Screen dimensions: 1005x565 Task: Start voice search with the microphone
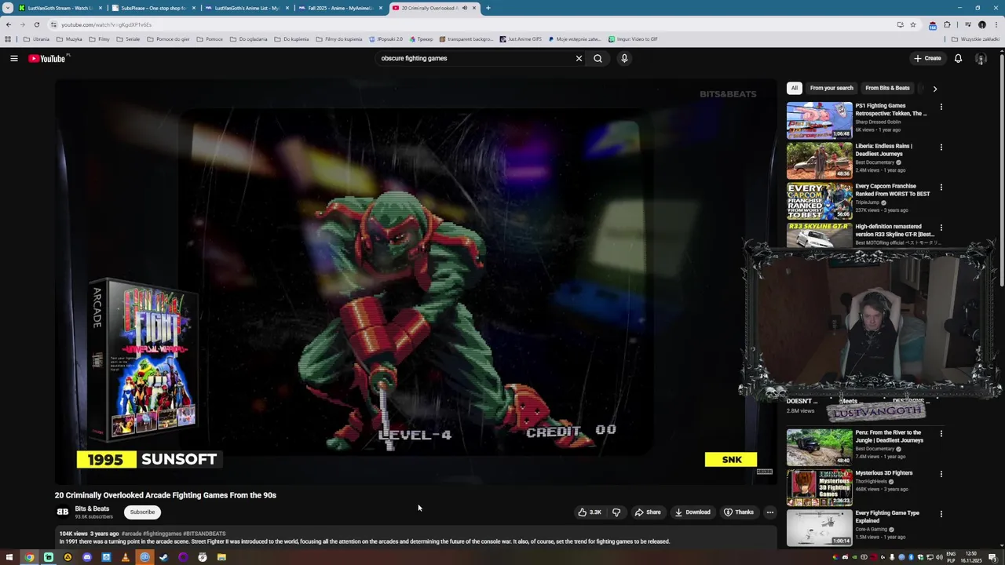[x=624, y=58]
